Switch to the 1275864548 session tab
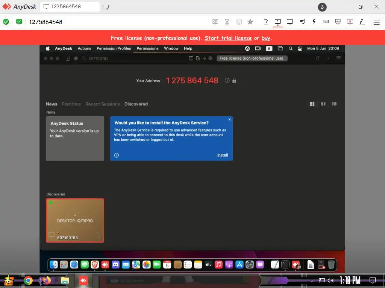The width and height of the screenshot is (385, 288). coord(70,7)
